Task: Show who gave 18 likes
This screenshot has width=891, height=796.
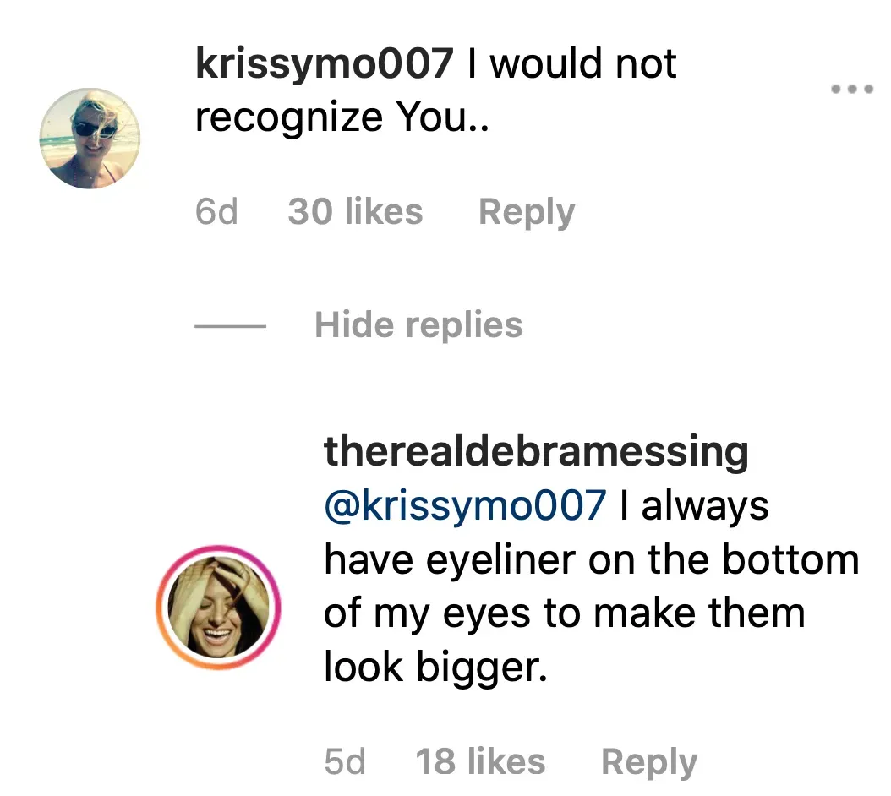Action: click(x=480, y=762)
